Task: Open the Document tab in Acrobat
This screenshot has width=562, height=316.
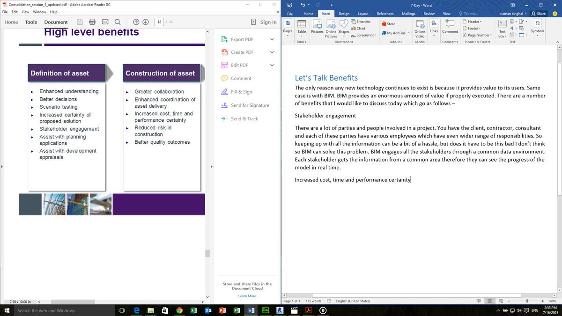Action: point(56,22)
